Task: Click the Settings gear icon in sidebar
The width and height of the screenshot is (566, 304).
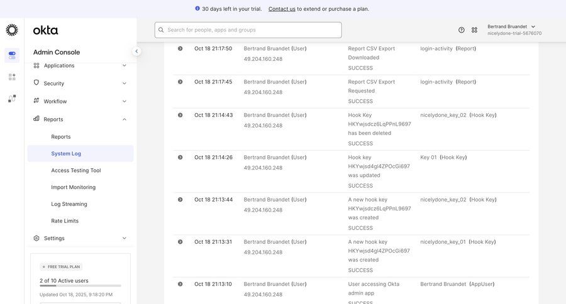Action: point(36,238)
